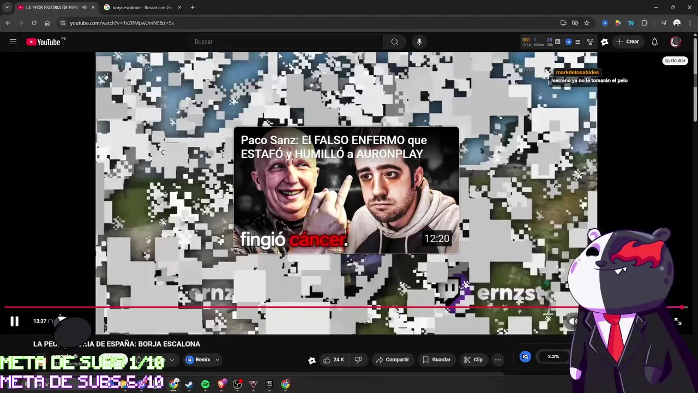Click the Crear button

(x=627, y=41)
